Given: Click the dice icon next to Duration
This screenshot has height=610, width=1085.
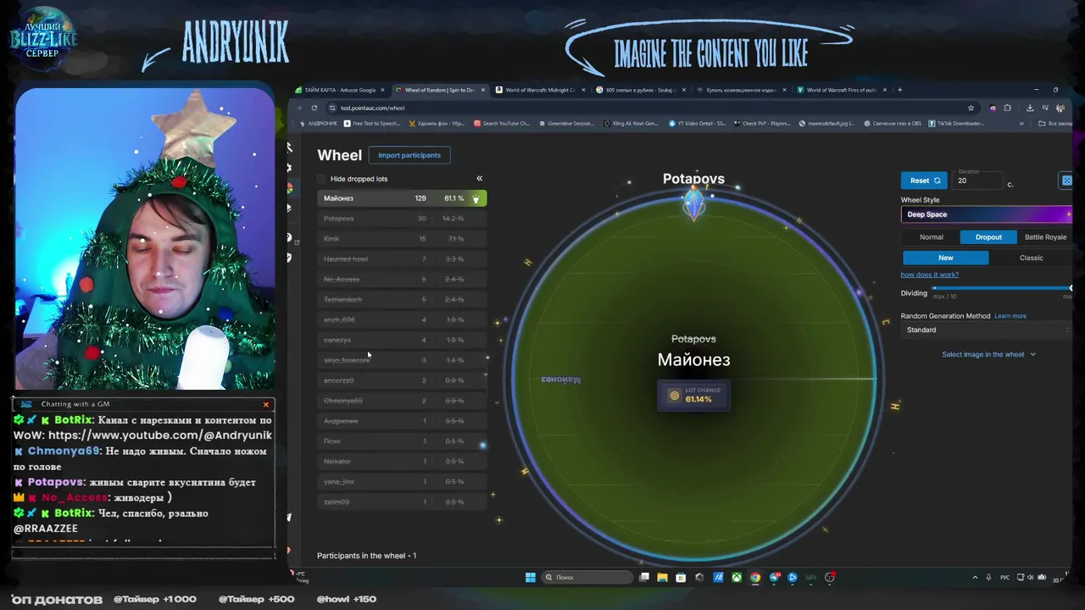Looking at the screenshot, I should coord(1066,180).
